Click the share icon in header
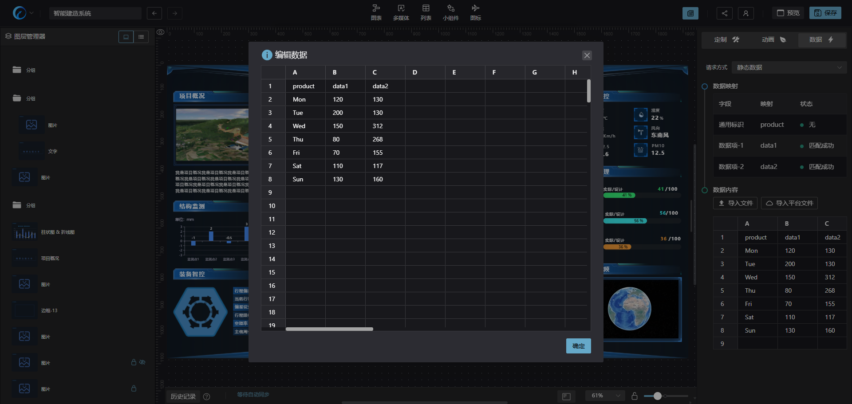 (724, 13)
